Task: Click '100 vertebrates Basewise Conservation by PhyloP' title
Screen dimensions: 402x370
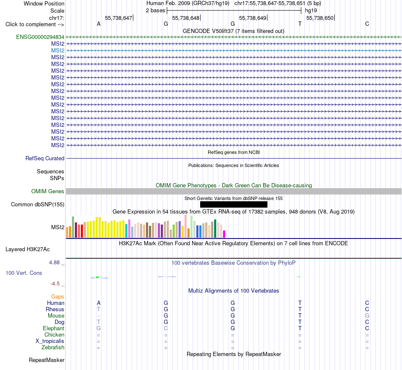Action: click(234, 263)
